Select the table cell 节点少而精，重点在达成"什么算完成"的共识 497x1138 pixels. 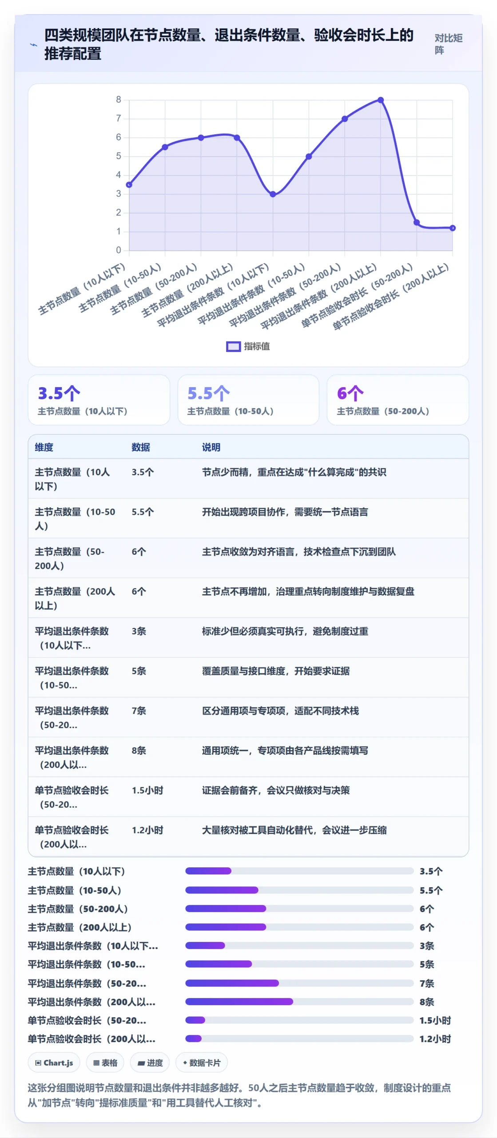(294, 472)
